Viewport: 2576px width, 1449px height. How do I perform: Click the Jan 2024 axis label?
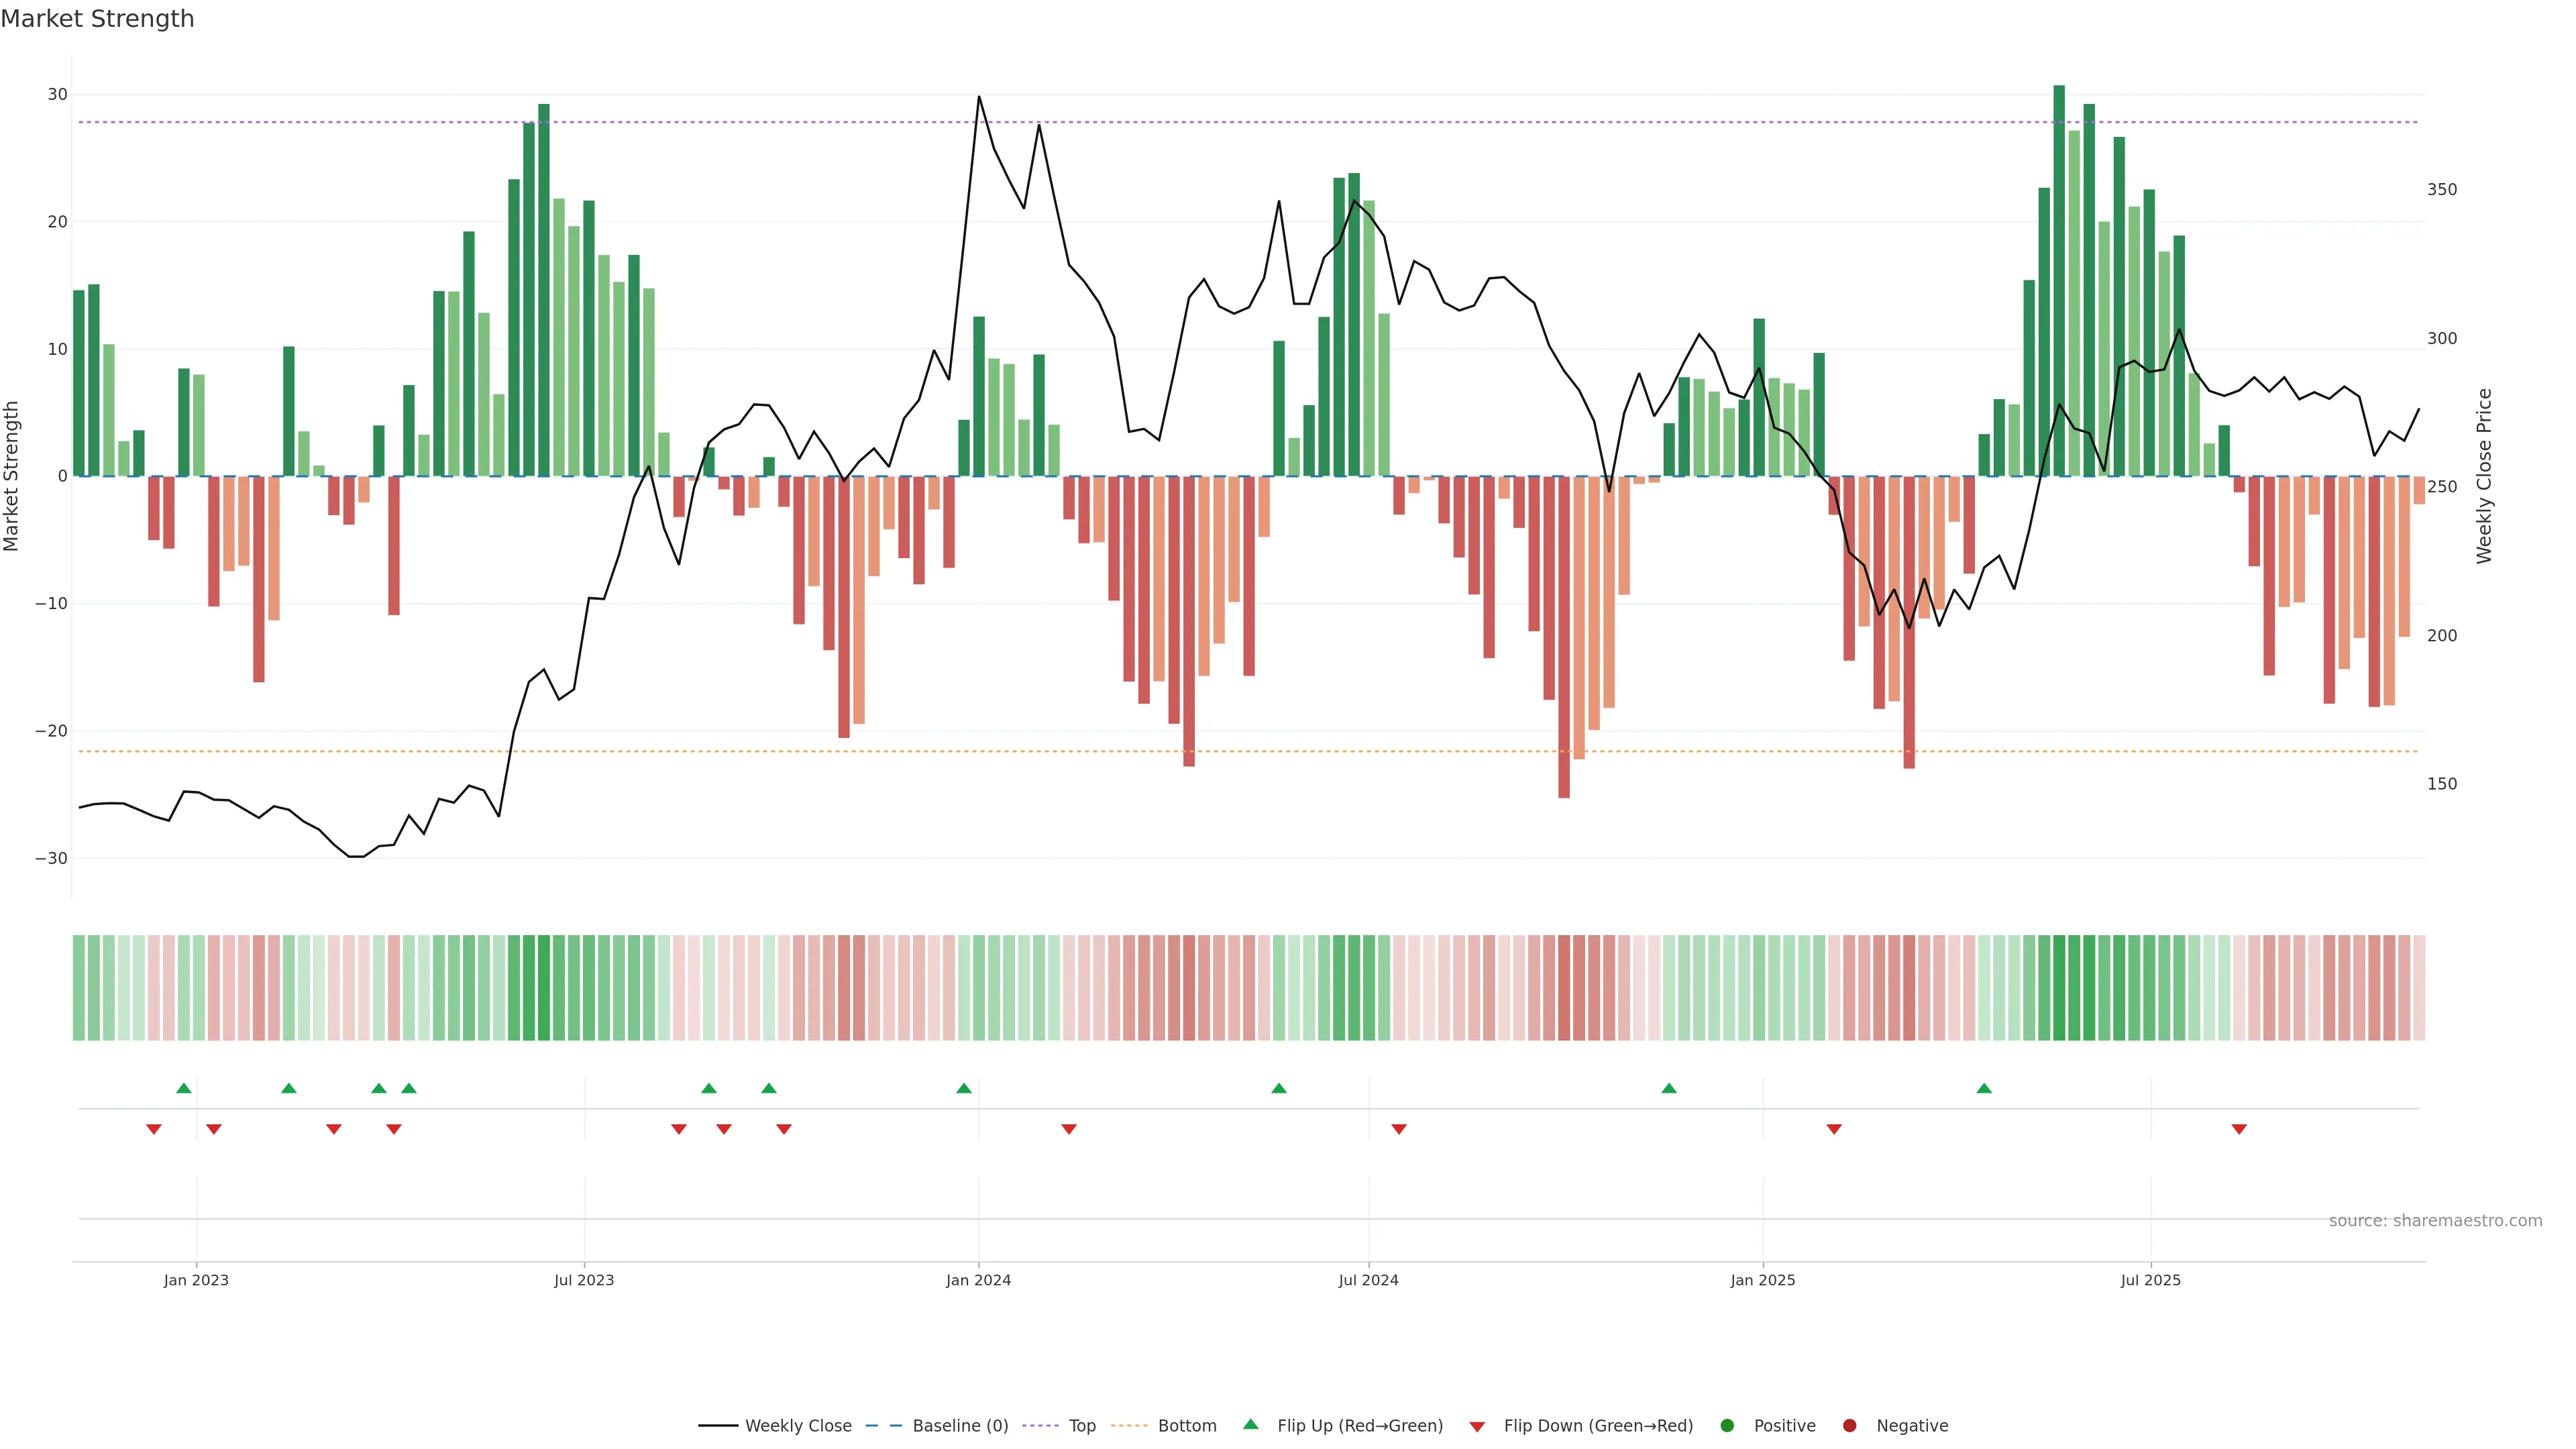(x=978, y=1280)
